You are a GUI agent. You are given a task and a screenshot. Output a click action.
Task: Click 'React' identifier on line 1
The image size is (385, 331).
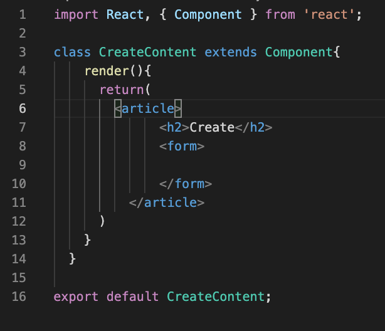coord(125,14)
